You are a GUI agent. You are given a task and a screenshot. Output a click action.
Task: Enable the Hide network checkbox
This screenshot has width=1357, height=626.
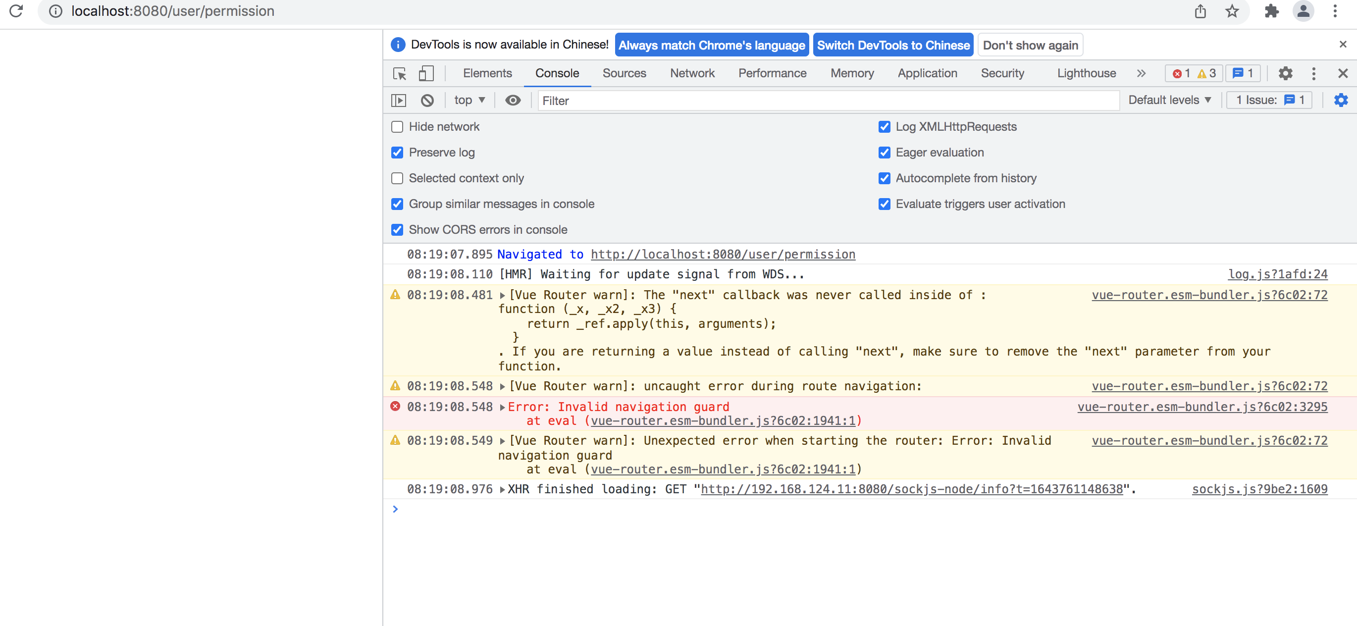397,127
